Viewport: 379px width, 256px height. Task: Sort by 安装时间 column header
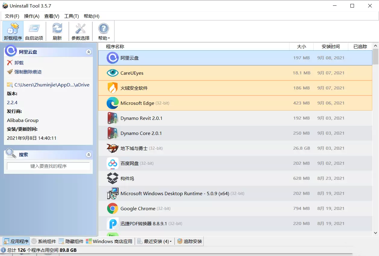pos(331,46)
